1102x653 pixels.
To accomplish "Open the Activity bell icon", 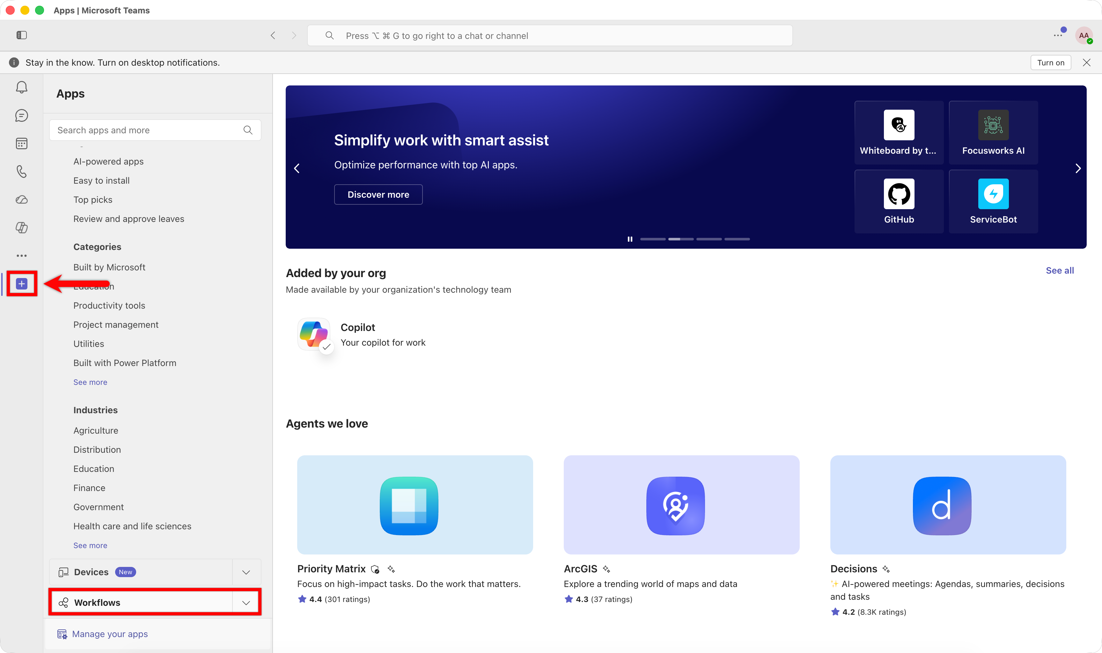I will (x=22, y=87).
